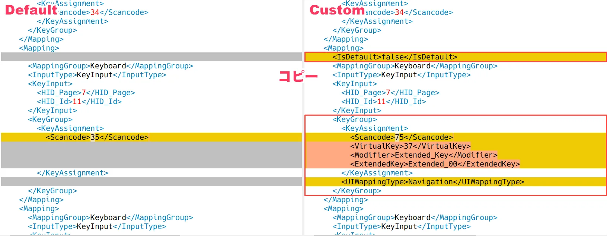
Task: Click the <KeyGroup> opening tag in Default pane
Action: (50, 119)
